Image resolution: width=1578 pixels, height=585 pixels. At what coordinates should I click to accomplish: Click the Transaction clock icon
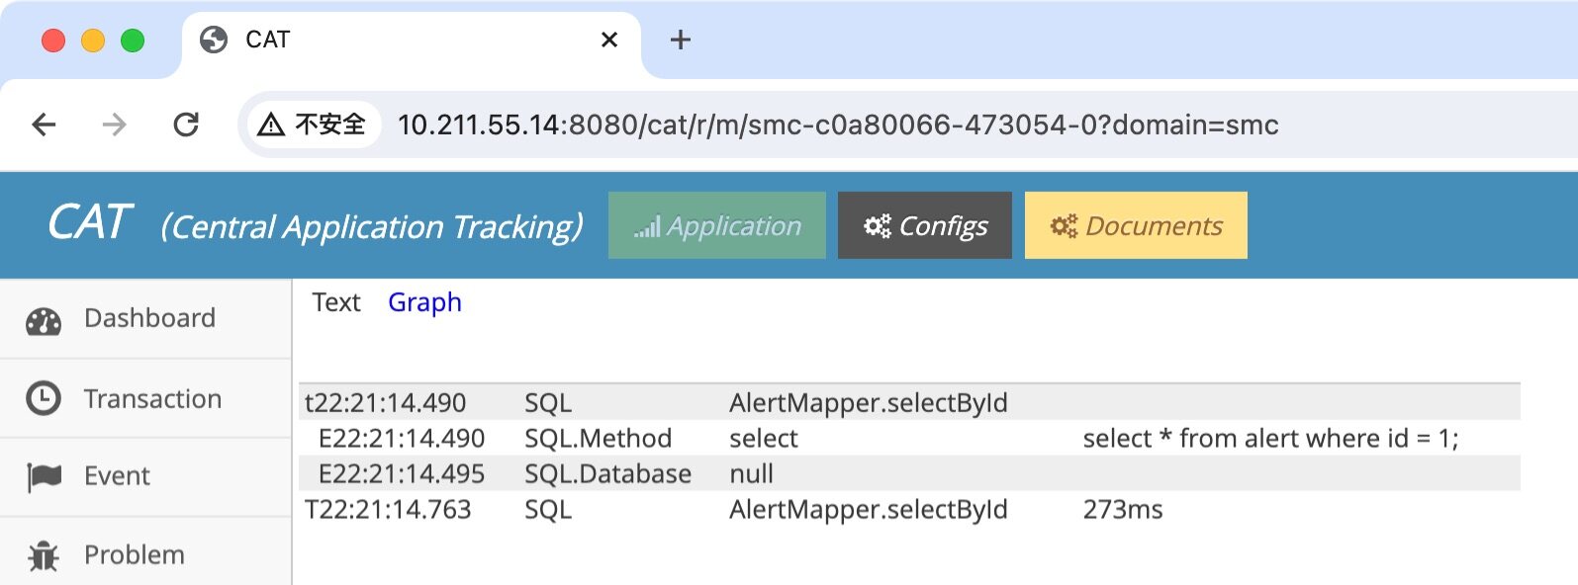pos(44,398)
